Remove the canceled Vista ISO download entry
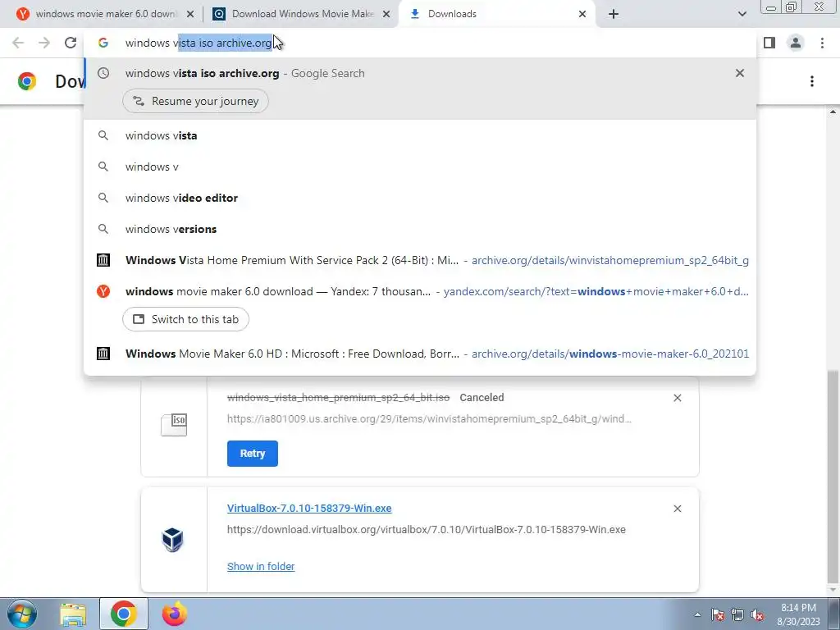 [x=677, y=398]
